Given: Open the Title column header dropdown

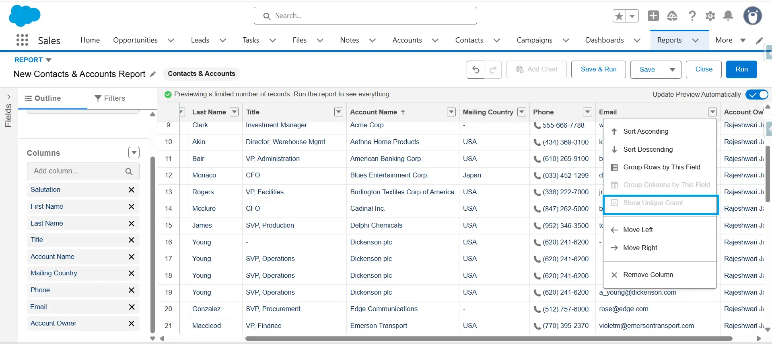Looking at the screenshot, I should tap(339, 112).
